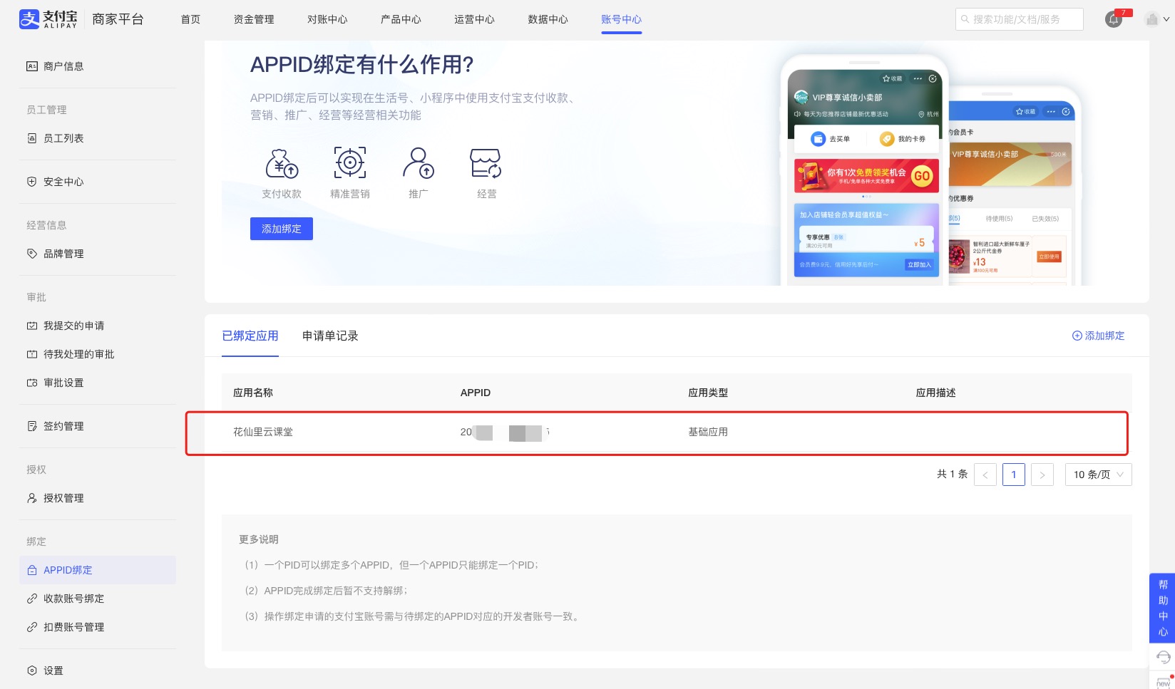Click the 应用类型 column header
1175x689 pixels.
tap(708, 393)
